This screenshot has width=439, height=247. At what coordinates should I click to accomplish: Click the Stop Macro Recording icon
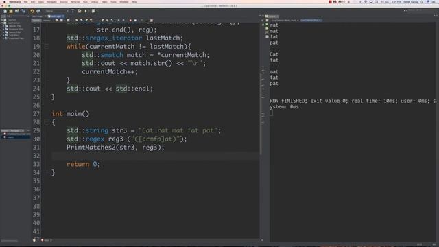[135, 20]
